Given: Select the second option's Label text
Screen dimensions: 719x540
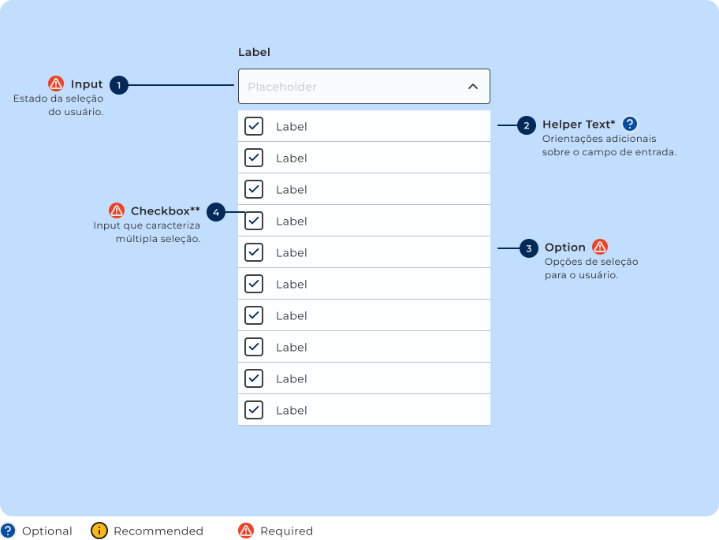Looking at the screenshot, I should click(291, 158).
